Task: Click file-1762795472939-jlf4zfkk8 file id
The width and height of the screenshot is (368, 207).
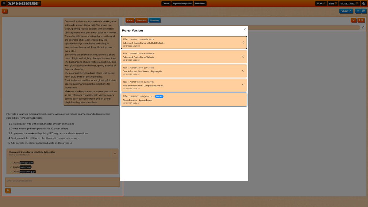Action: 138,68
